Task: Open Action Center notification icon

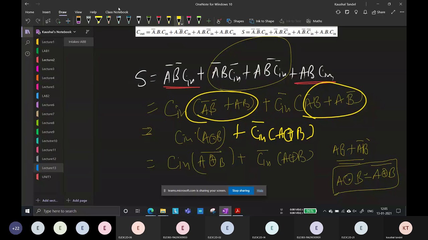Action: coord(398,211)
